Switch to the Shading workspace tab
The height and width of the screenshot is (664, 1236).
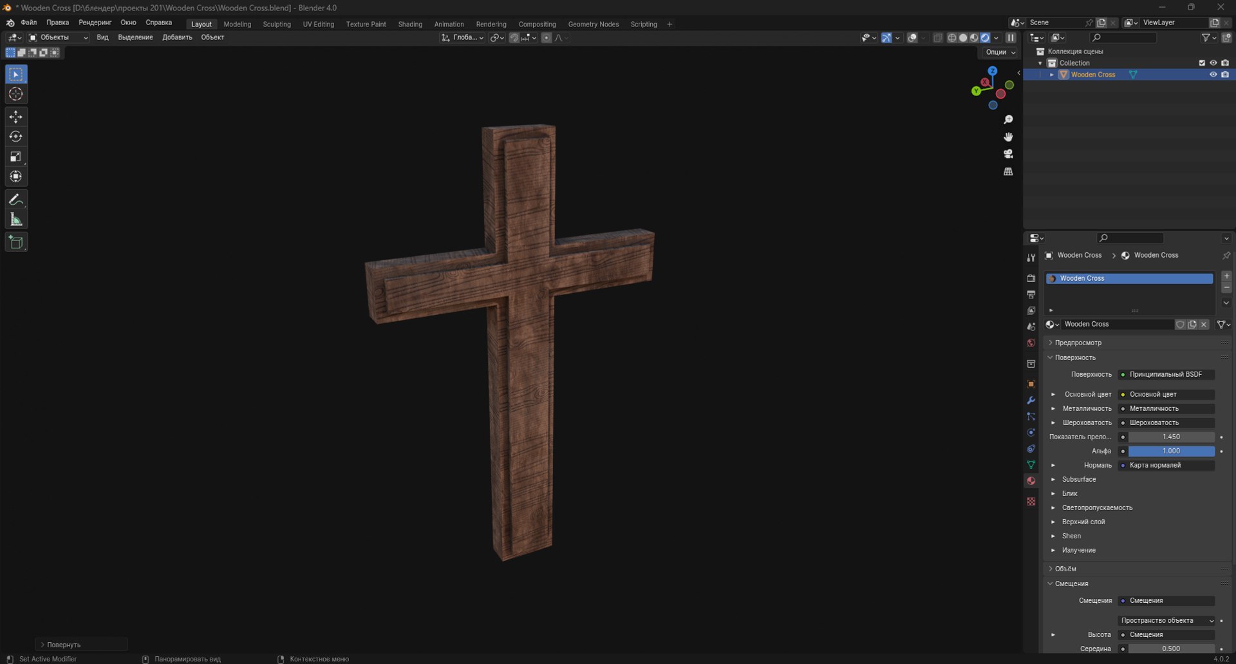pyautogui.click(x=410, y=24)
